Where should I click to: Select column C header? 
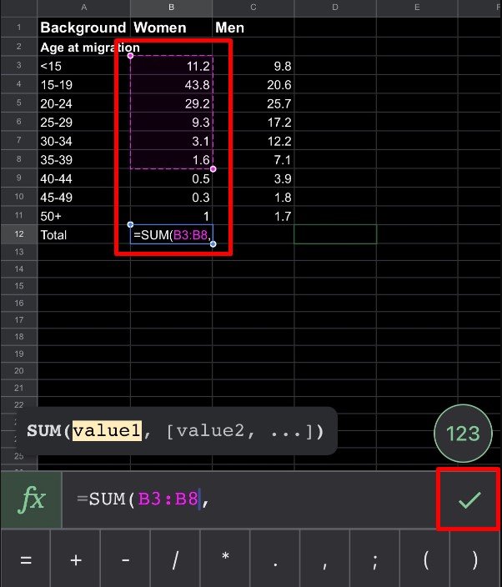coord(254,8)
